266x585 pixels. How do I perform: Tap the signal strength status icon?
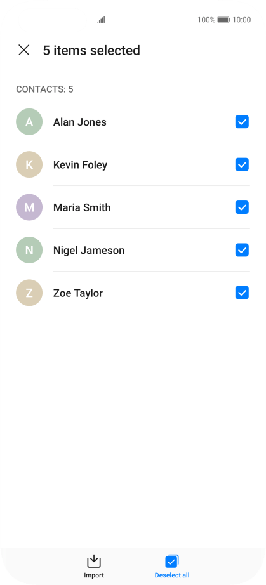[x=101, y=20]
